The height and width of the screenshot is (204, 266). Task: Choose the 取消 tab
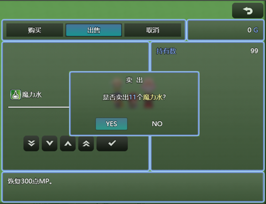153,30
